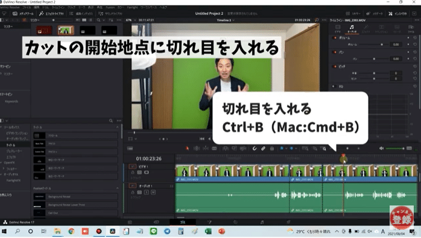Screen dimensions: 421x238
Task: Select the dynamic trim mode tool
Action: pos(206,148)
